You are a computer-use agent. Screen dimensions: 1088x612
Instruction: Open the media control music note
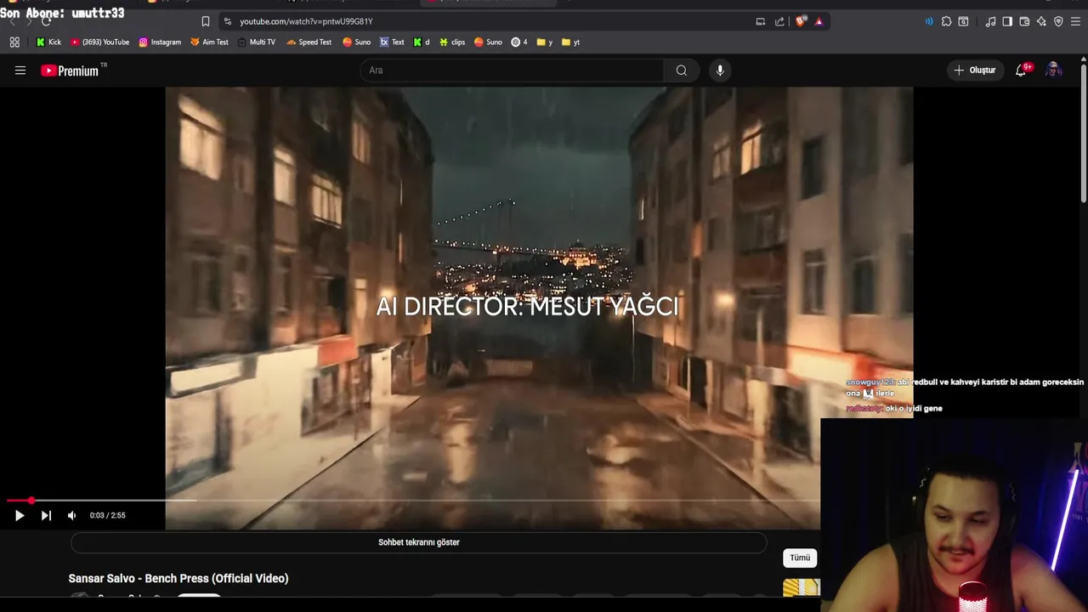click(990, 21)
